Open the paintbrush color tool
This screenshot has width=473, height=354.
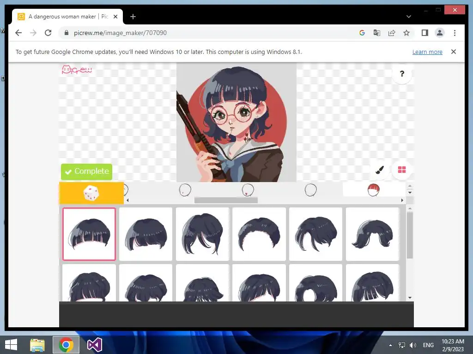click(380, 170)
